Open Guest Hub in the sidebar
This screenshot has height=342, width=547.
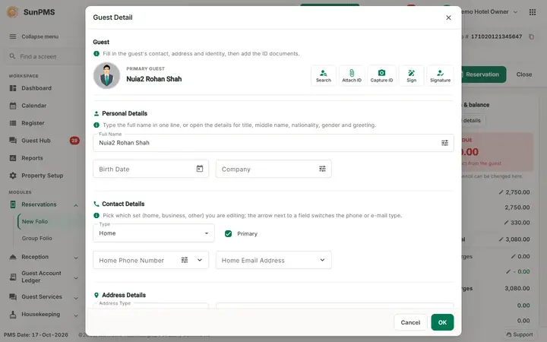[x=36, y=141]
